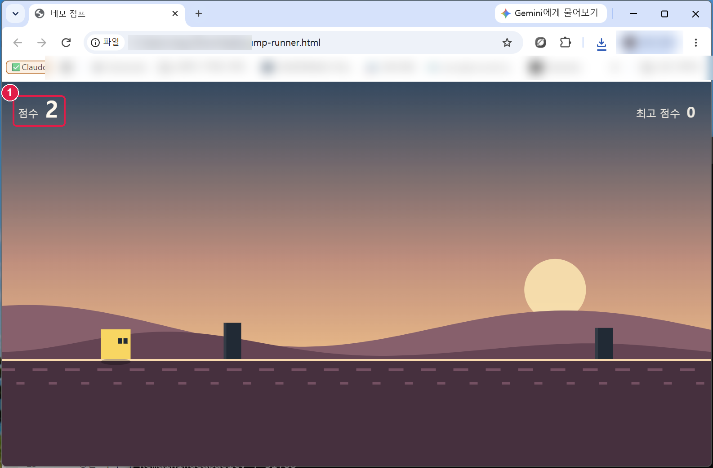Open a new tab with the plus button
The image size is (713, 468).
(x=199, y=13)
